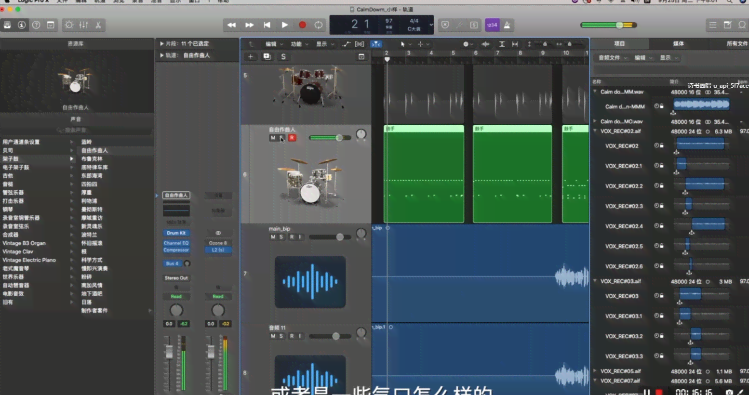The width and height of the screenshot is (749, 395).
Task: Switch to the 所有文件 tab
Action: coord(737,44)
